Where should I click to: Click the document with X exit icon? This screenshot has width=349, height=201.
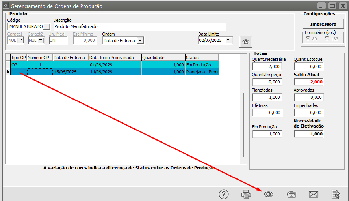tap(336, 194)
